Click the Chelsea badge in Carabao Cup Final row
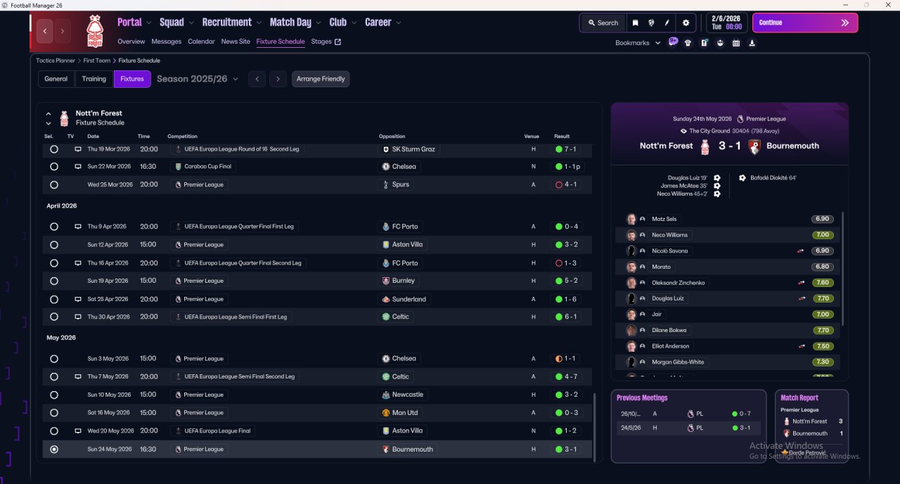The width and height of the screenshot is (900, 484). pos(386,167)
